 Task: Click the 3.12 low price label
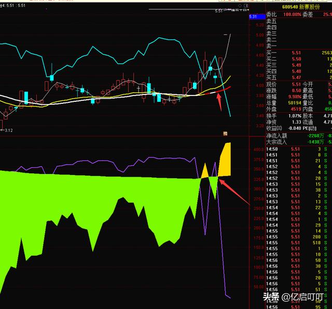point(9,130)
